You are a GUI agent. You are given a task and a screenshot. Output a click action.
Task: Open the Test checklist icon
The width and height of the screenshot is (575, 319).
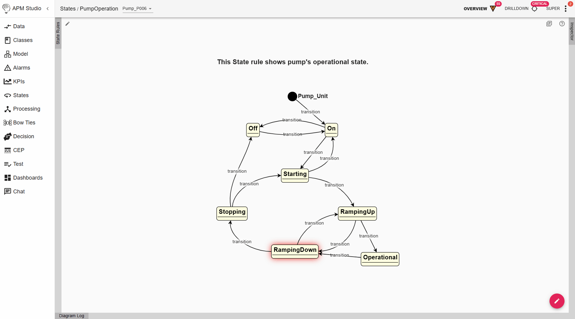click(7, 164)
